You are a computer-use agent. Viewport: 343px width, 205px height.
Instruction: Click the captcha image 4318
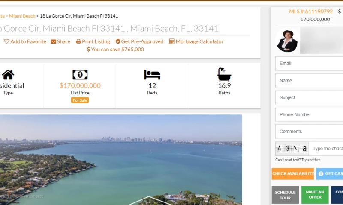(292, 149)
